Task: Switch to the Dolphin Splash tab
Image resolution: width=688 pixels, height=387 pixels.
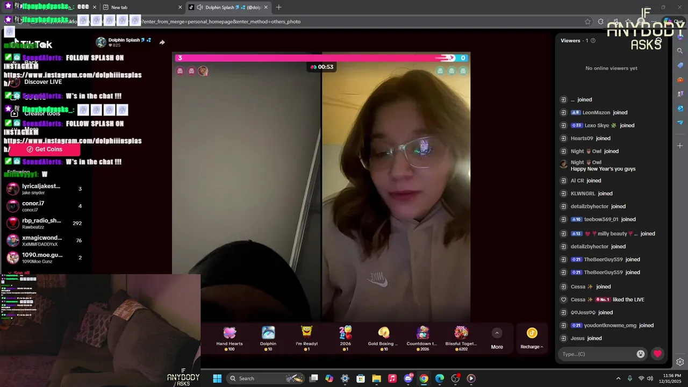Action: click(228, 8)
